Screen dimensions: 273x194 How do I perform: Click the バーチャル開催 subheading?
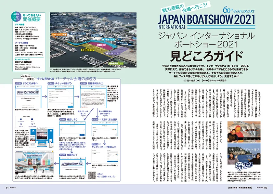(x=21, y=43)
